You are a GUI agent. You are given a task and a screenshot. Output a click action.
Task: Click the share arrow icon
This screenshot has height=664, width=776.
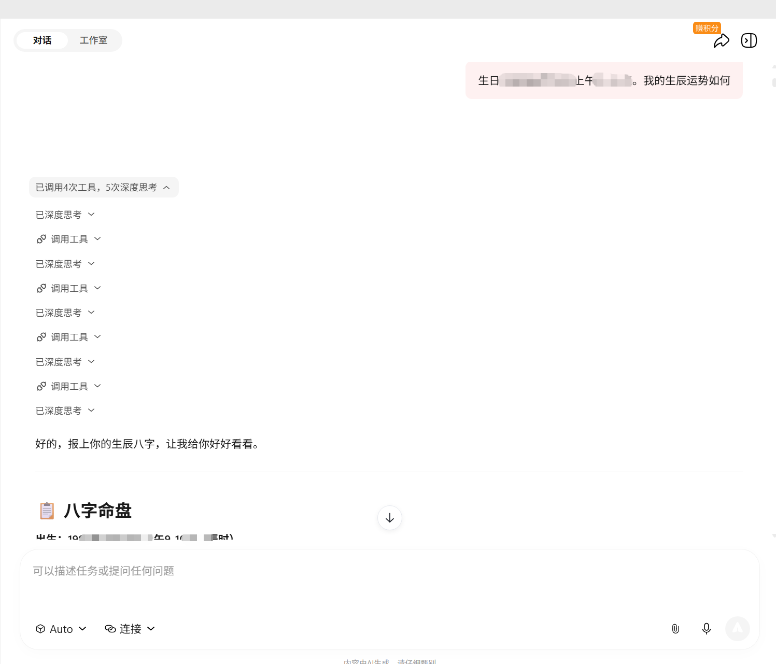pos(721,41)
